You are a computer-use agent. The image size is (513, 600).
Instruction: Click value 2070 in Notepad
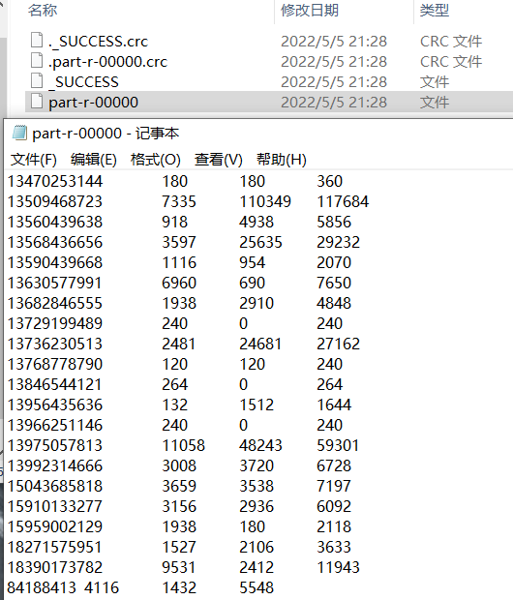click(334, 262)
